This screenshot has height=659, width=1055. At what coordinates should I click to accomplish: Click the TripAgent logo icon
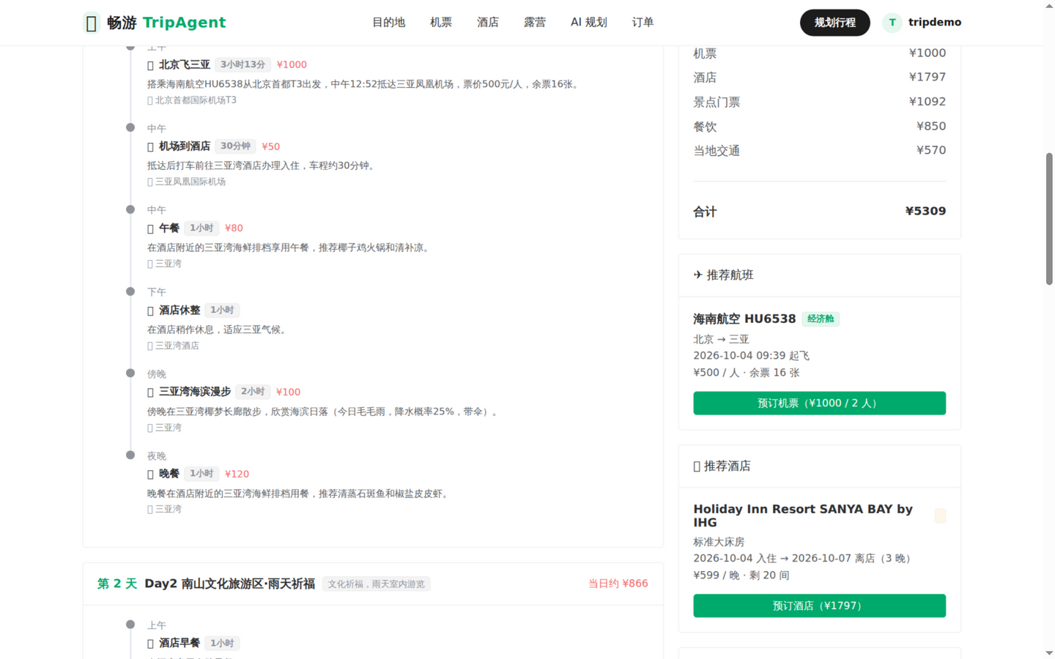(91, 23)
